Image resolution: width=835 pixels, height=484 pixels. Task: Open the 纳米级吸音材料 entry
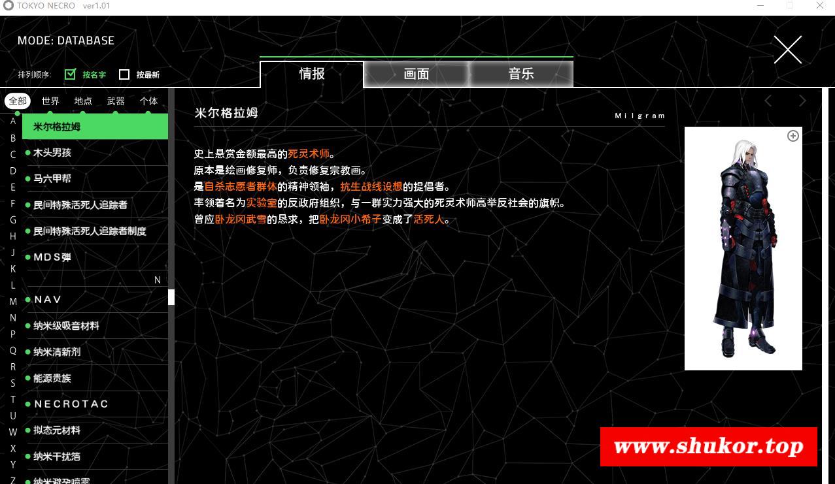click(95, 325)
